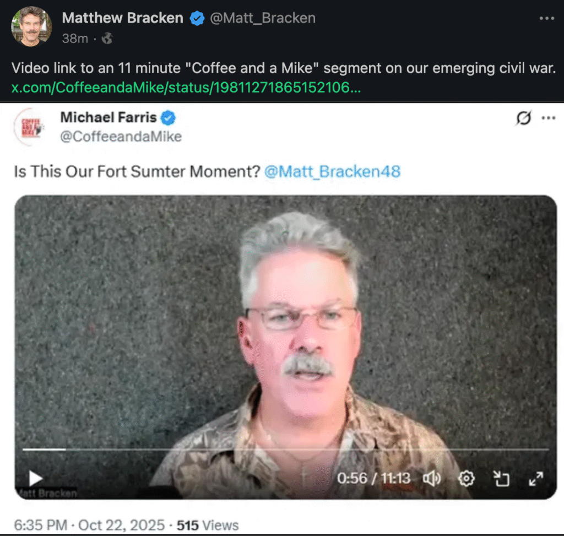Click the blue verified badge beside Matthew Bracken

point(197,18)
